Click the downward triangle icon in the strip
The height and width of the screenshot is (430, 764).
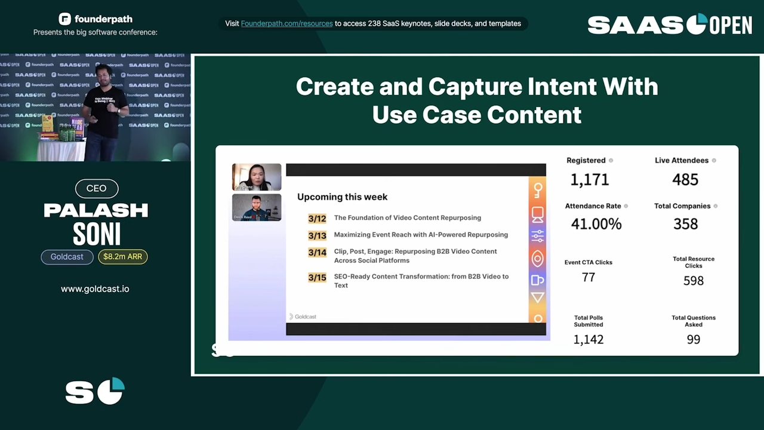click(x=538, y=297)
